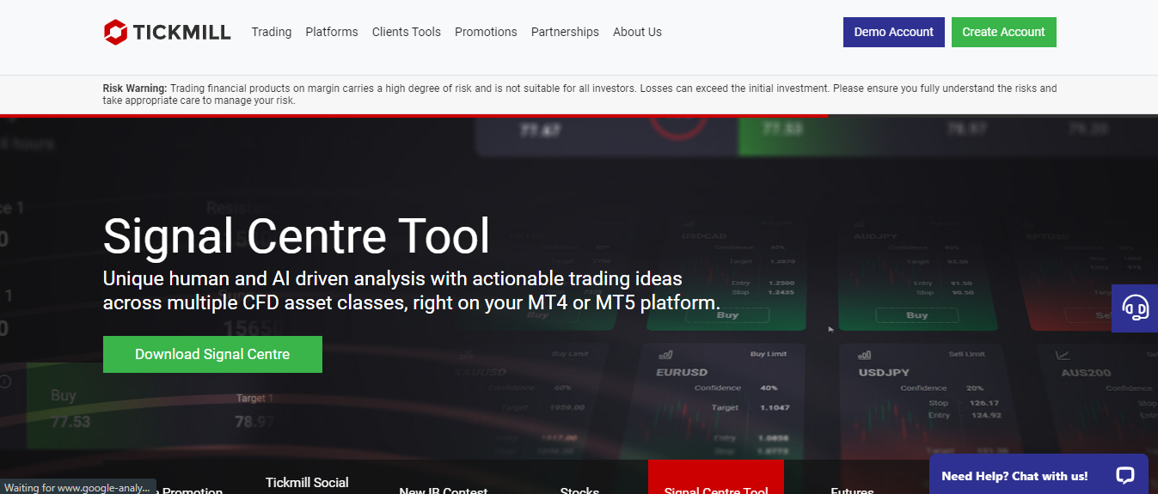Click the Tickmill logo
This screenshot has height=494, width=1158.
pyautogui.click(x=167, y=33)
